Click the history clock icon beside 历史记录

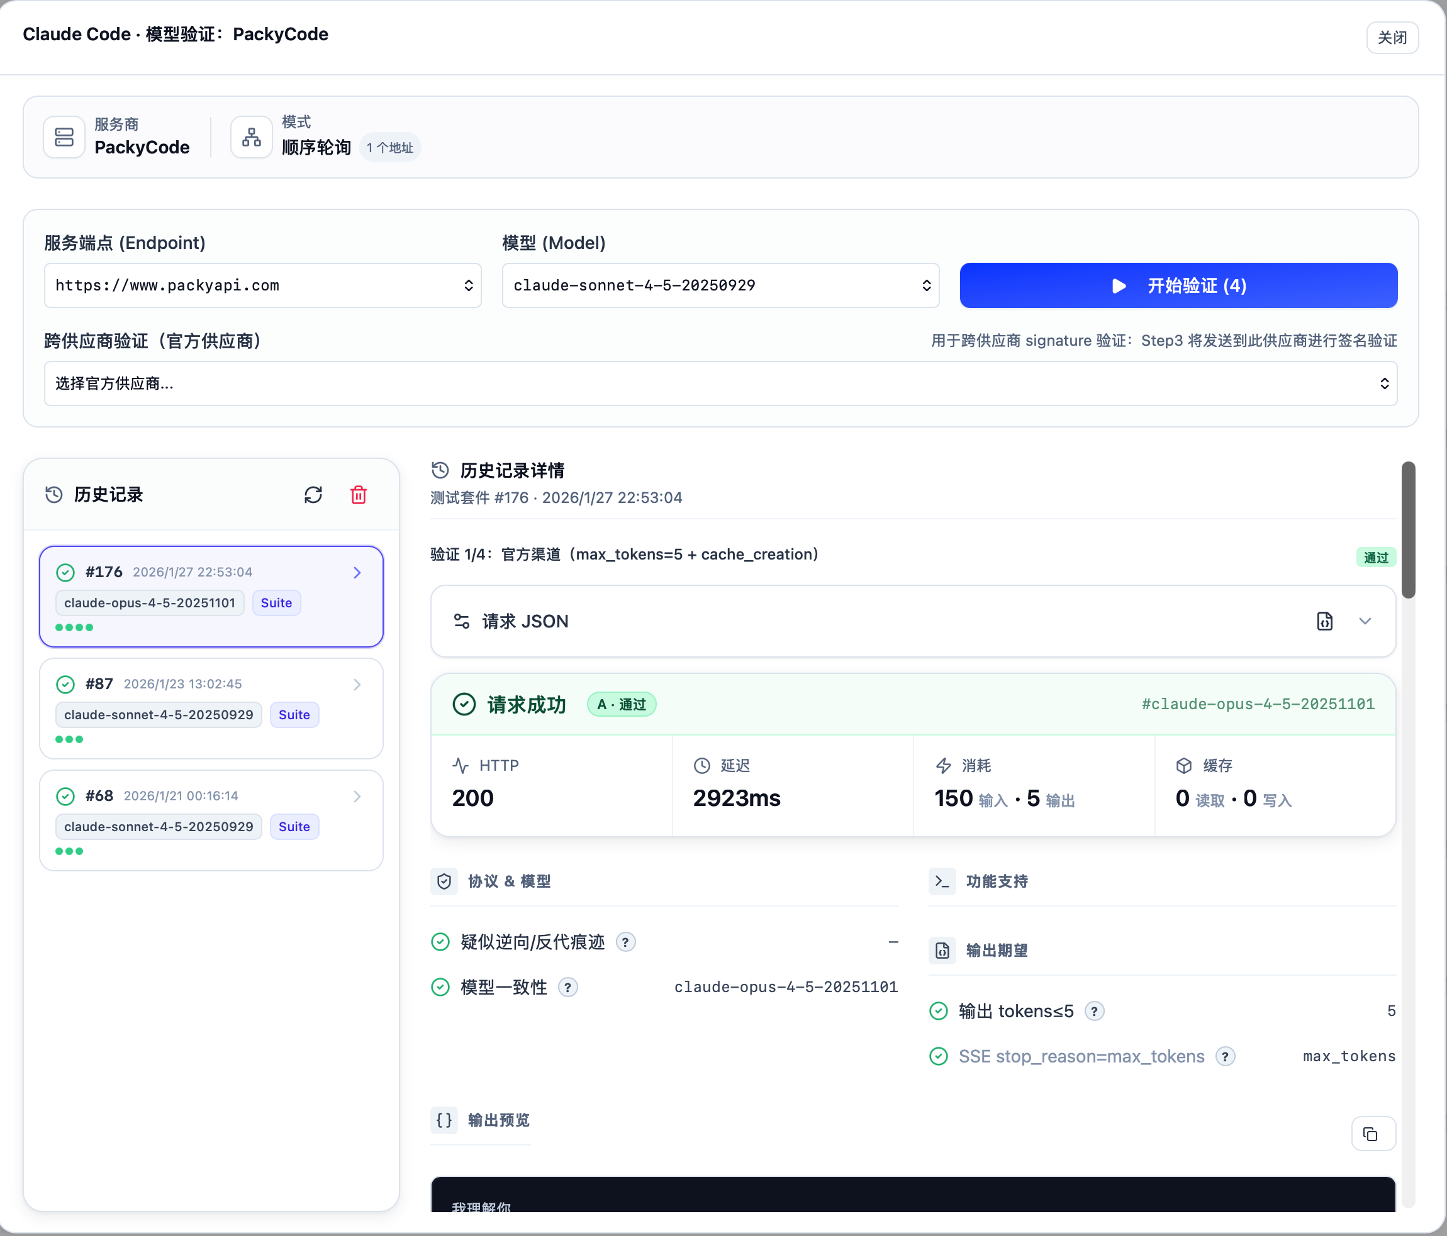53,495
